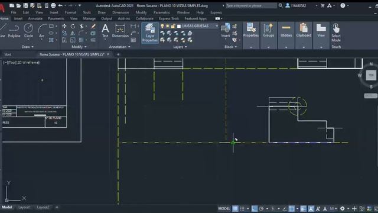Viewport: 378px width, 213px height.
Task: Activate the Dimension tool
Action: coord(120,31)
